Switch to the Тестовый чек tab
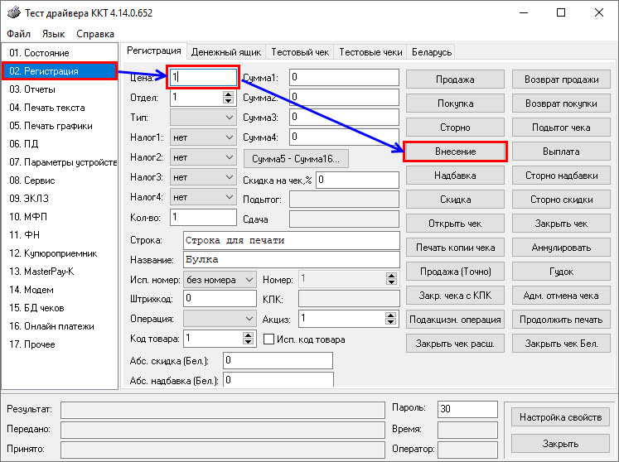619x462 pixels. coord(300,52)
